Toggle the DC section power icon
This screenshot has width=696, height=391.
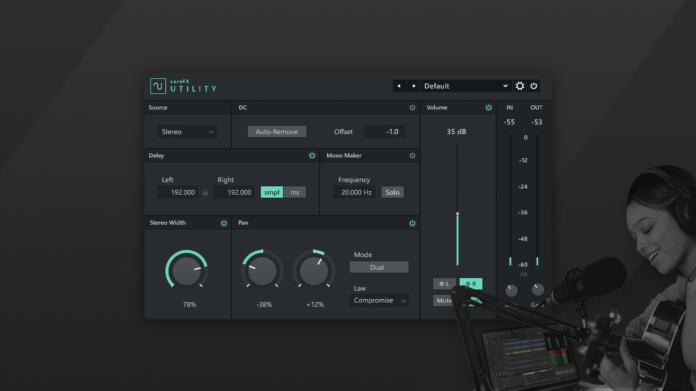pos(412,107)
